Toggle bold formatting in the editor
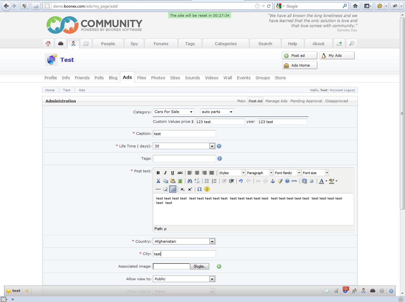Image resolution: width=405 pixels, height=302 pixels. [158, 173]
